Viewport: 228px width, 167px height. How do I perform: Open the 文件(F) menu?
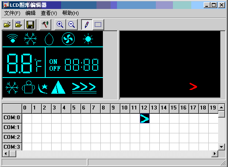coord(12,13)
